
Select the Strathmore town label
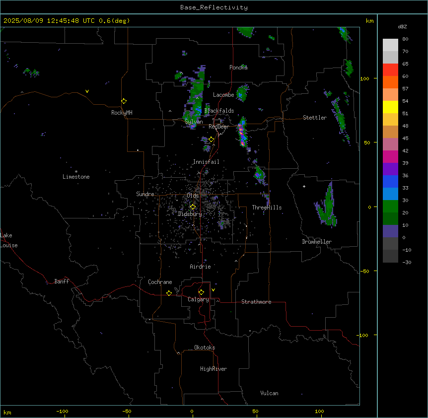(256, 302)
